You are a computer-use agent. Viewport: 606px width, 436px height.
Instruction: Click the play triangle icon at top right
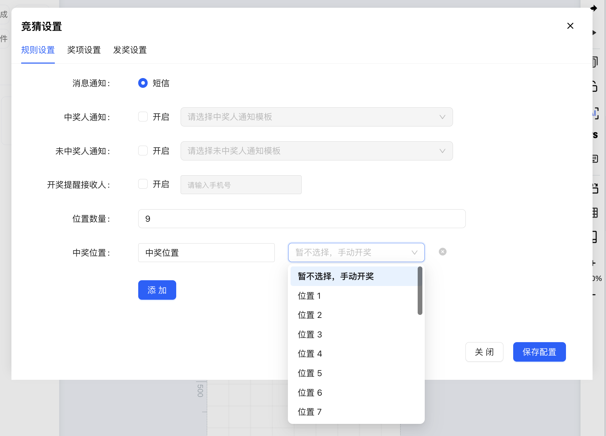click(x=594, y=33)
